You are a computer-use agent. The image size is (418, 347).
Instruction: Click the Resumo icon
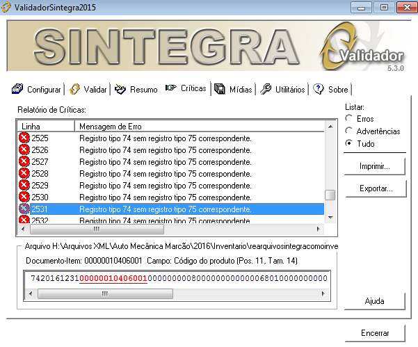(120, 89)
